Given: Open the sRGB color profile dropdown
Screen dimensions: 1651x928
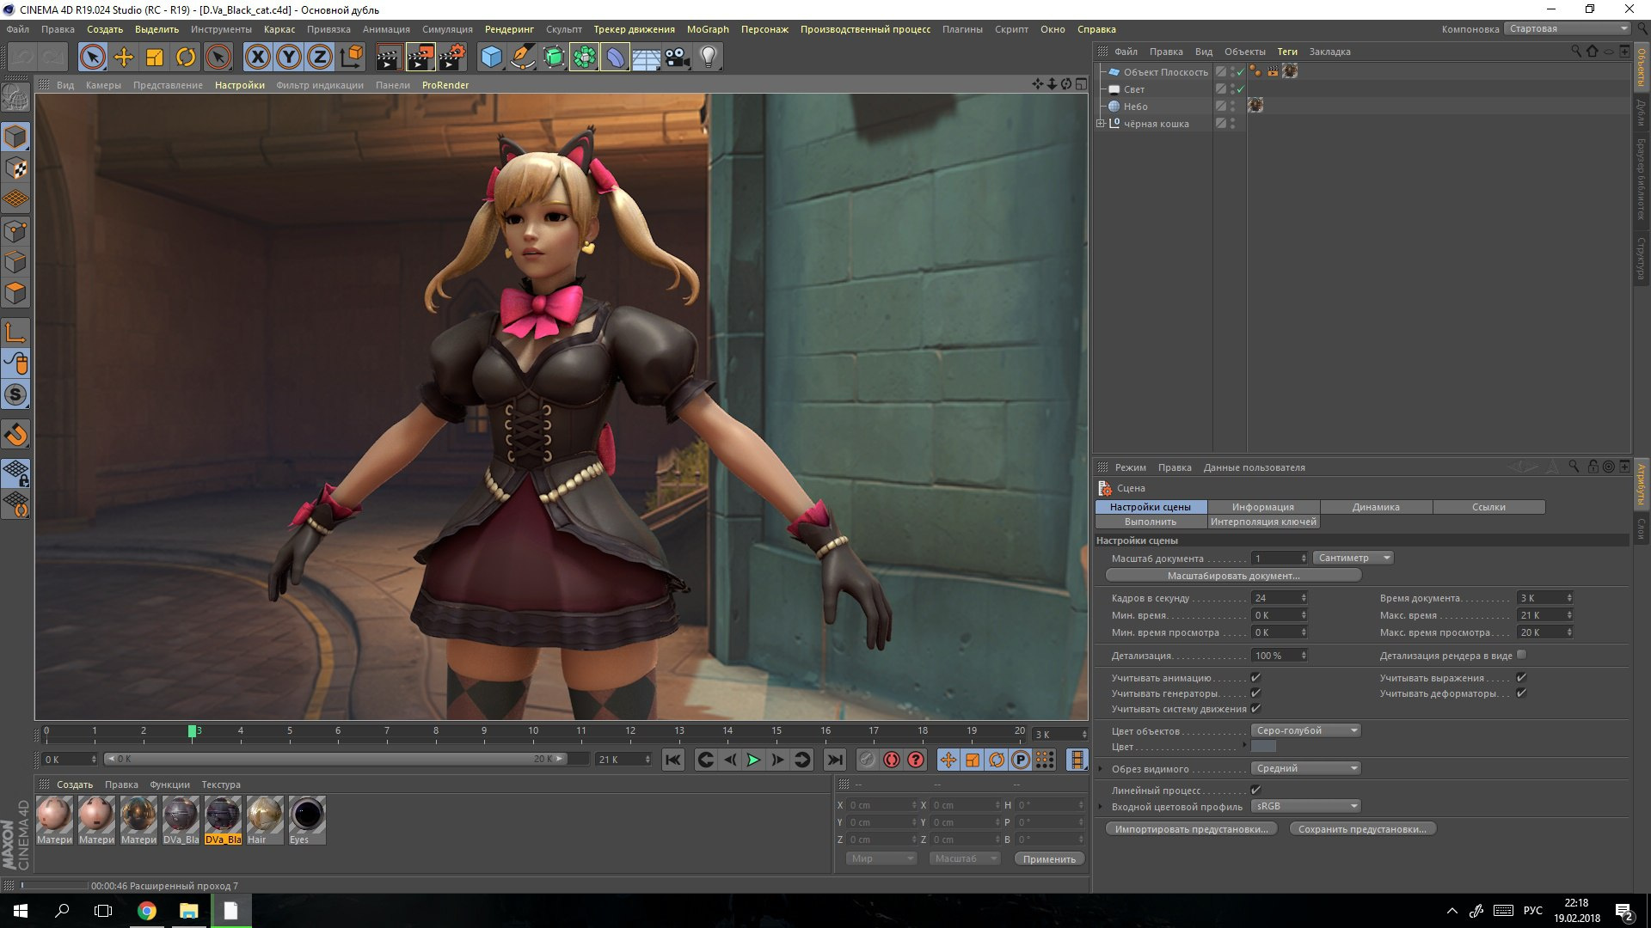Looking at the screenshot, I should point(1305,807).
